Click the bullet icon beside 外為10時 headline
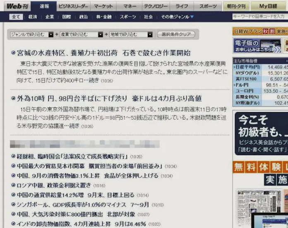288x228 pixels. (13, 99)
